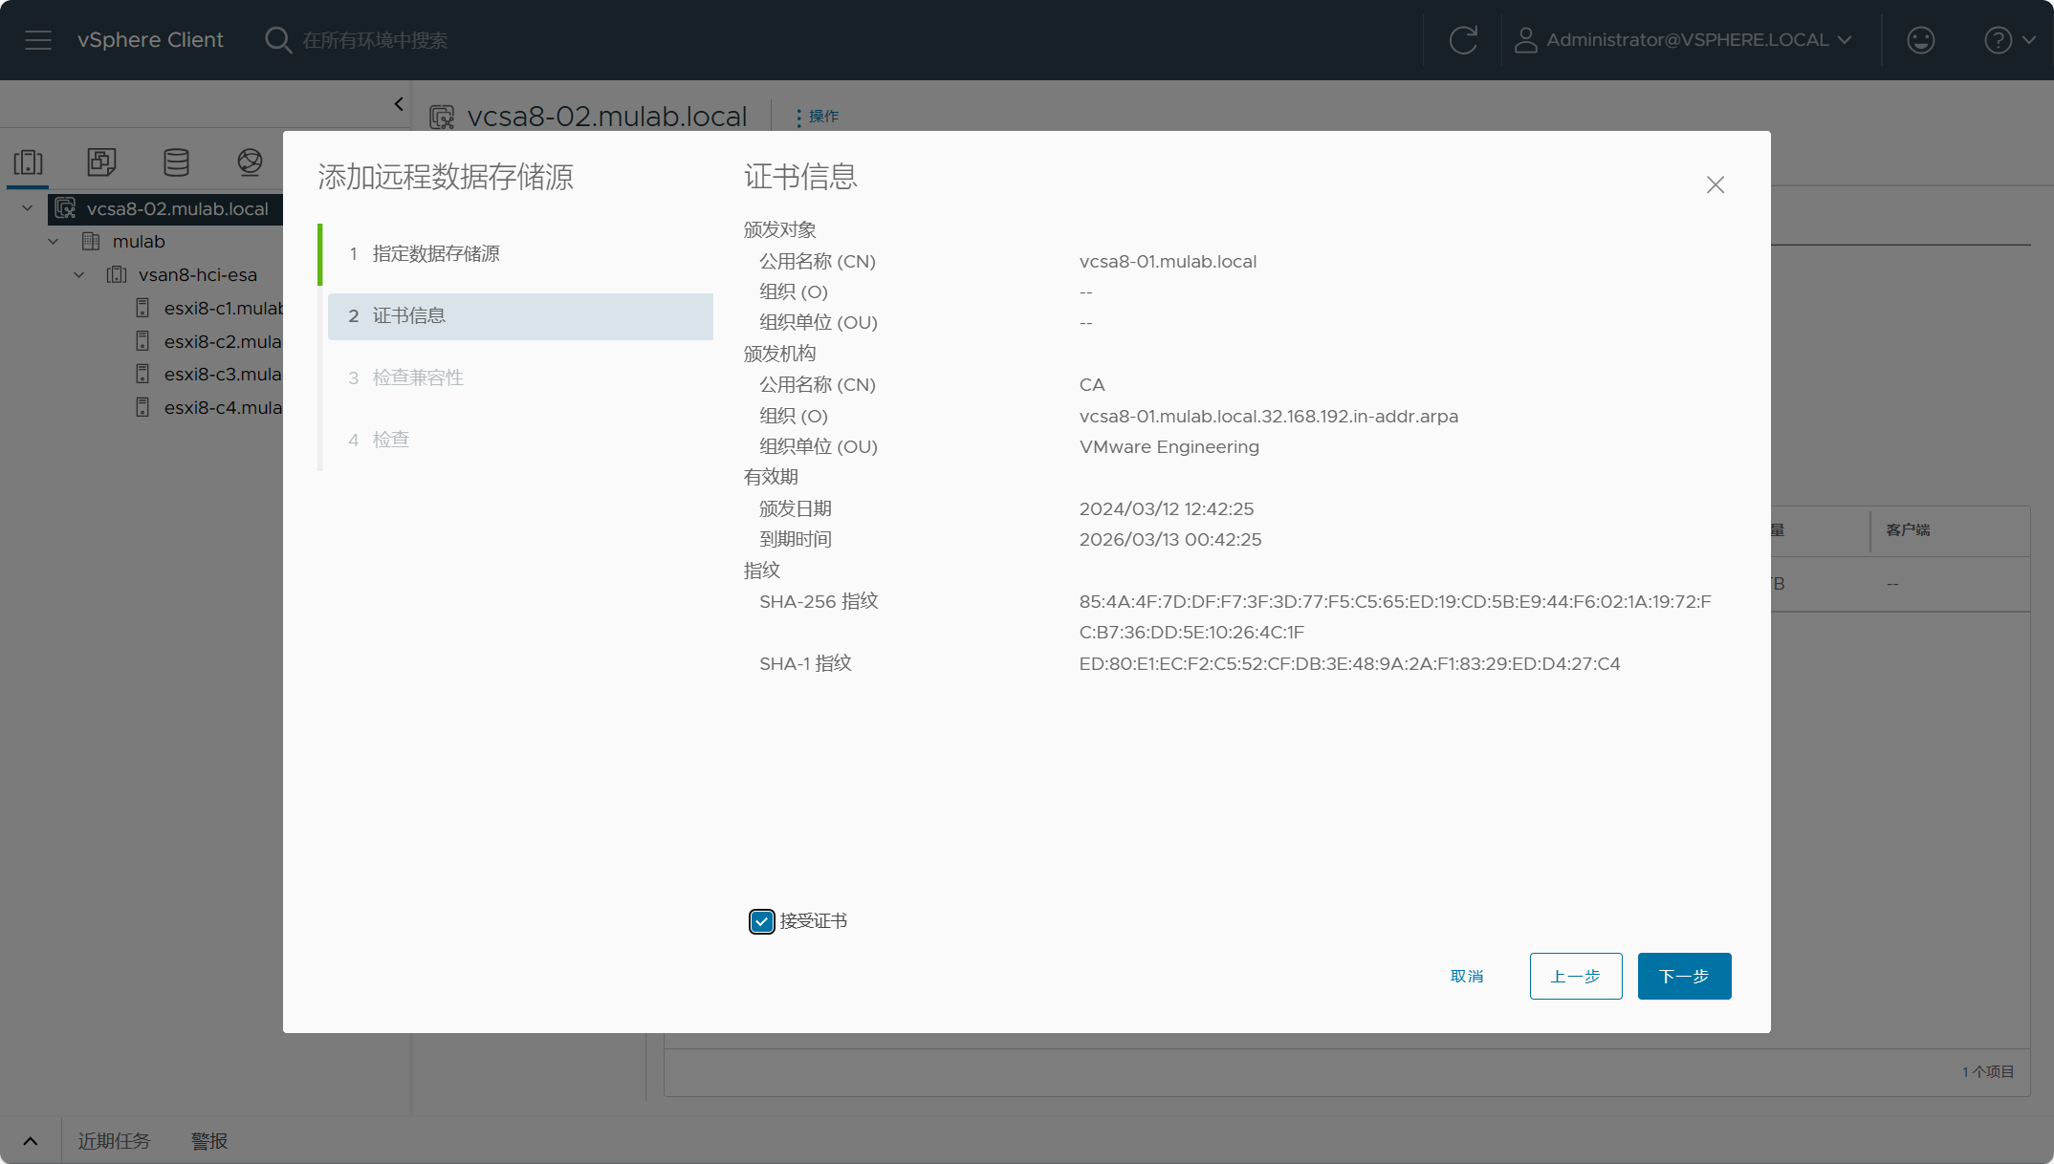Click the esxi8-c1 host icon
Viewport: 2054px width, 1164px height.
[x=142, y=308]
